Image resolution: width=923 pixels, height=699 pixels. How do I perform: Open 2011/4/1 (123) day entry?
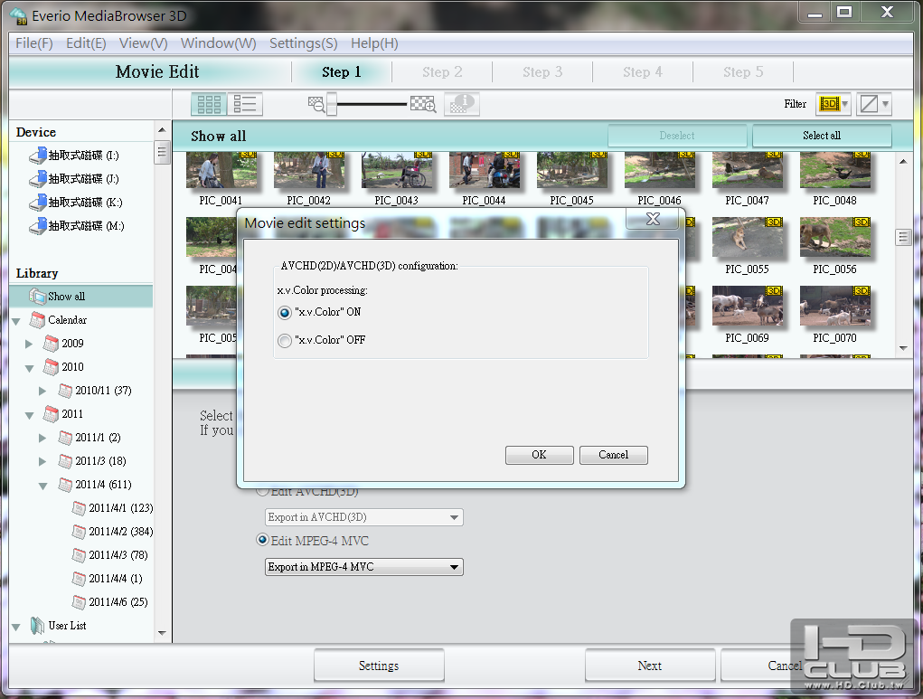[112, 508]
